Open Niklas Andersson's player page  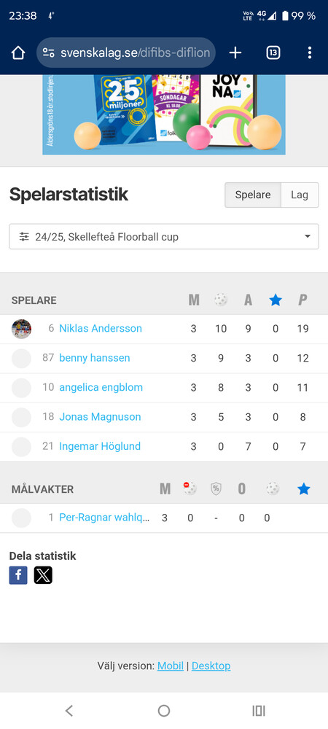coord(101,328)
